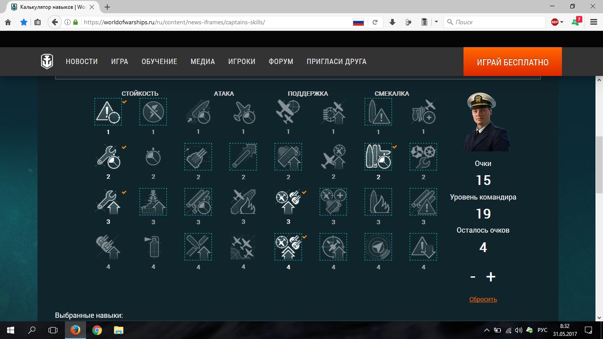Select level 2 plain stopwatch skill
Screen dimensions: 603x339
153,157
